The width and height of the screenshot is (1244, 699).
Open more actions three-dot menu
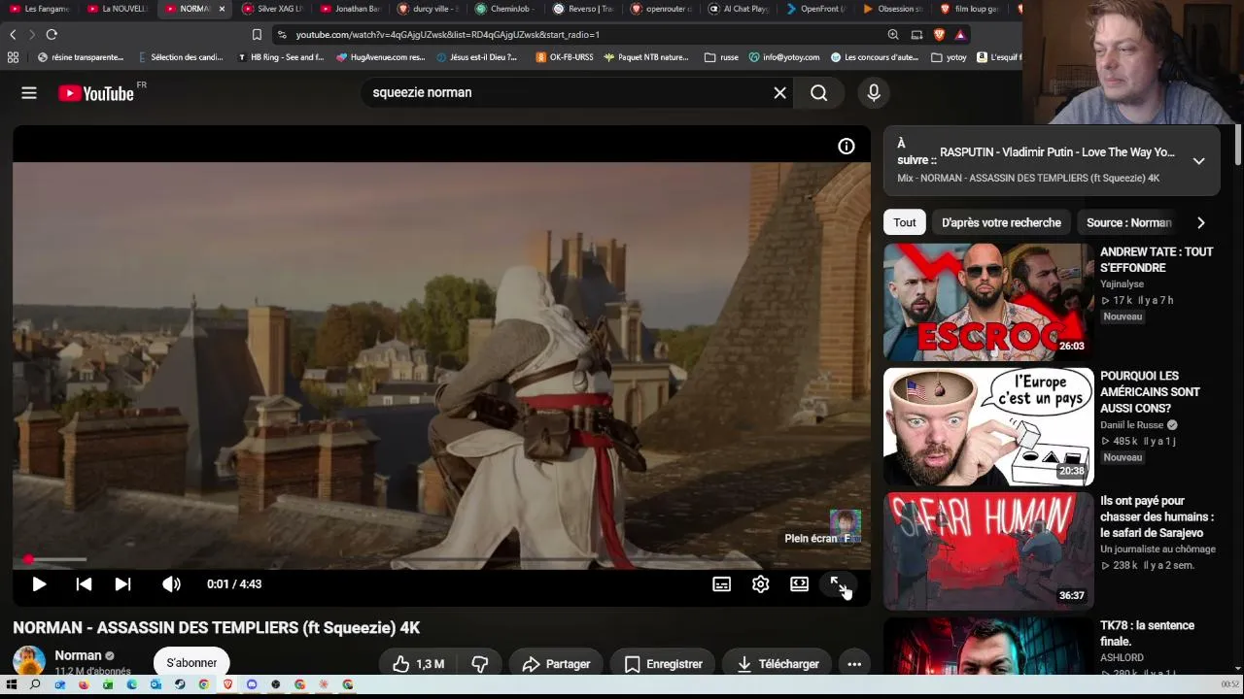click(x=854, y=664)
